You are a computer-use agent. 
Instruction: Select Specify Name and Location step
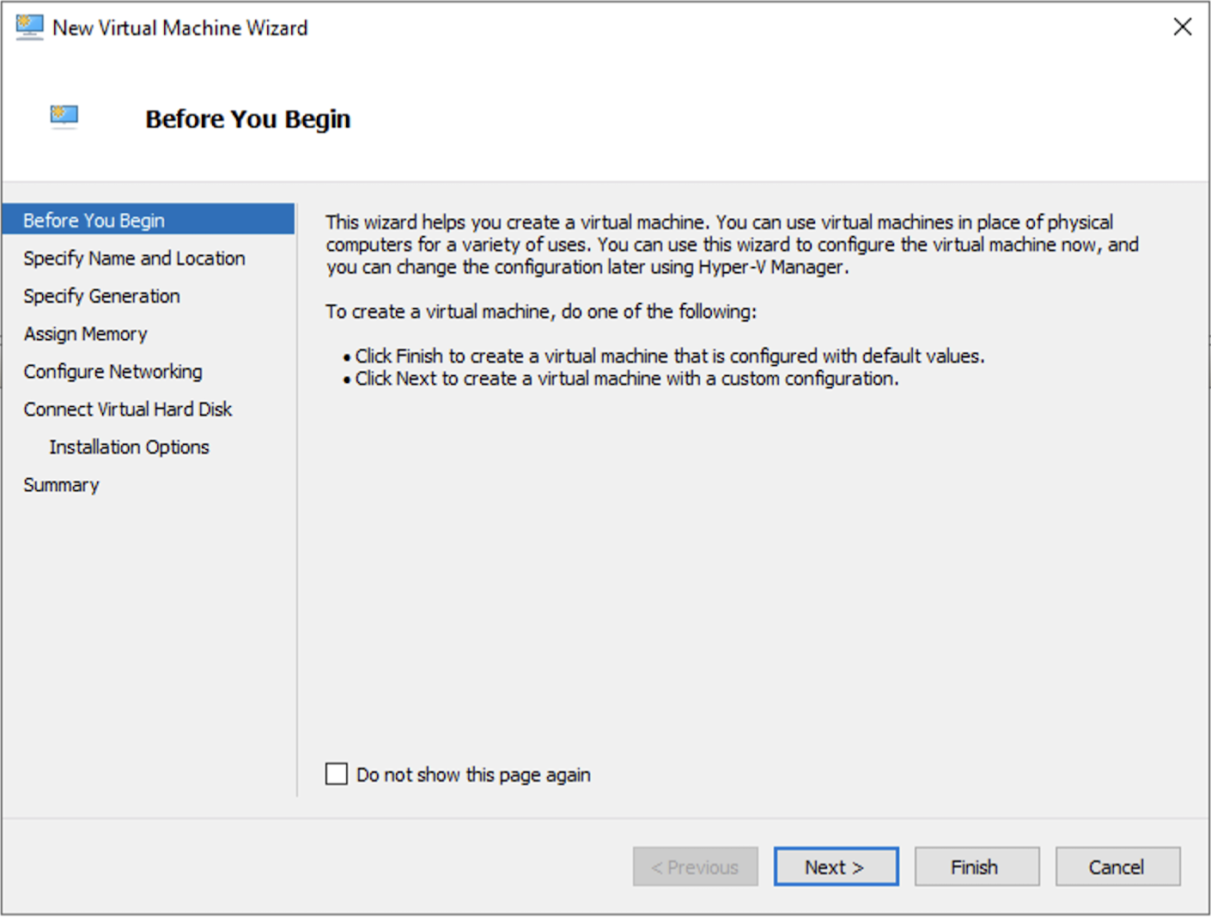pos(134,258)
